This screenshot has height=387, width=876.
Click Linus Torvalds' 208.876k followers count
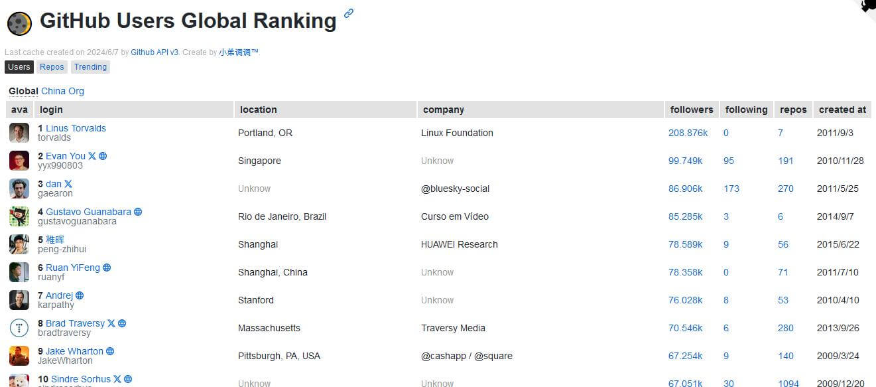pyautogui.click(x=688, y=133)
